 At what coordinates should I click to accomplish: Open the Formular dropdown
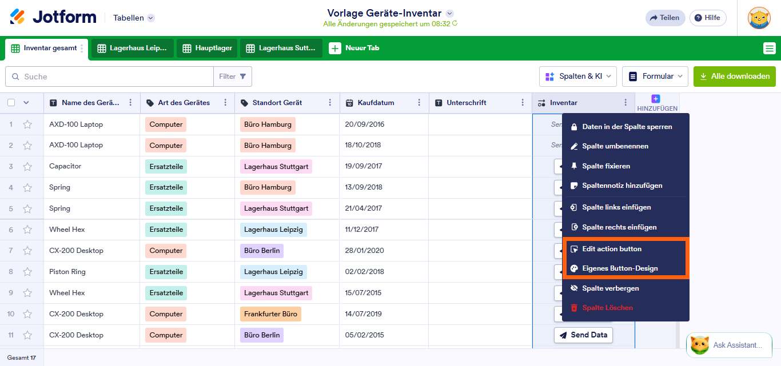(655, 76)
